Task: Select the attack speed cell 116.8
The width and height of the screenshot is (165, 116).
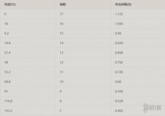Action: pos(8,101)
